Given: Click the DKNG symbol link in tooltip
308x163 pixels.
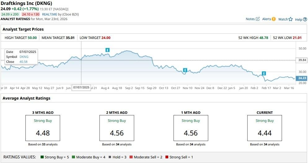Looking at the screenshot, I should 24,57.
